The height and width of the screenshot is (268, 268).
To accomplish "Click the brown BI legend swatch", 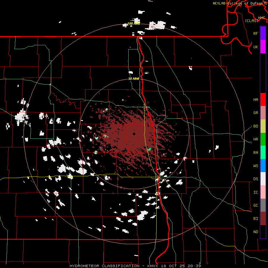I will pos(263,219).
